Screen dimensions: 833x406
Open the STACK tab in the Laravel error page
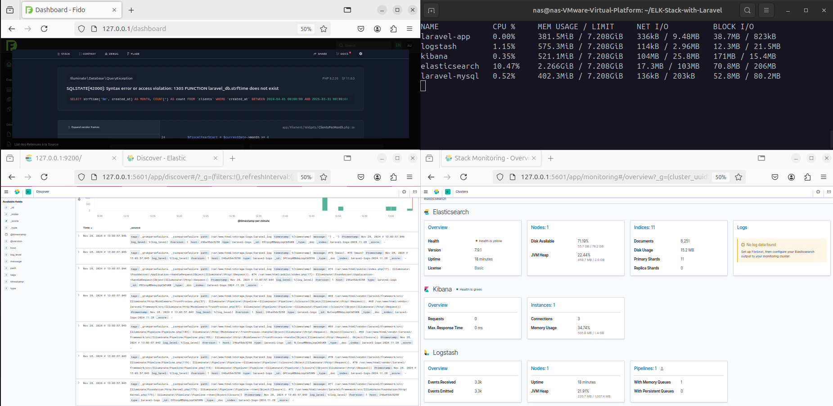63,54
